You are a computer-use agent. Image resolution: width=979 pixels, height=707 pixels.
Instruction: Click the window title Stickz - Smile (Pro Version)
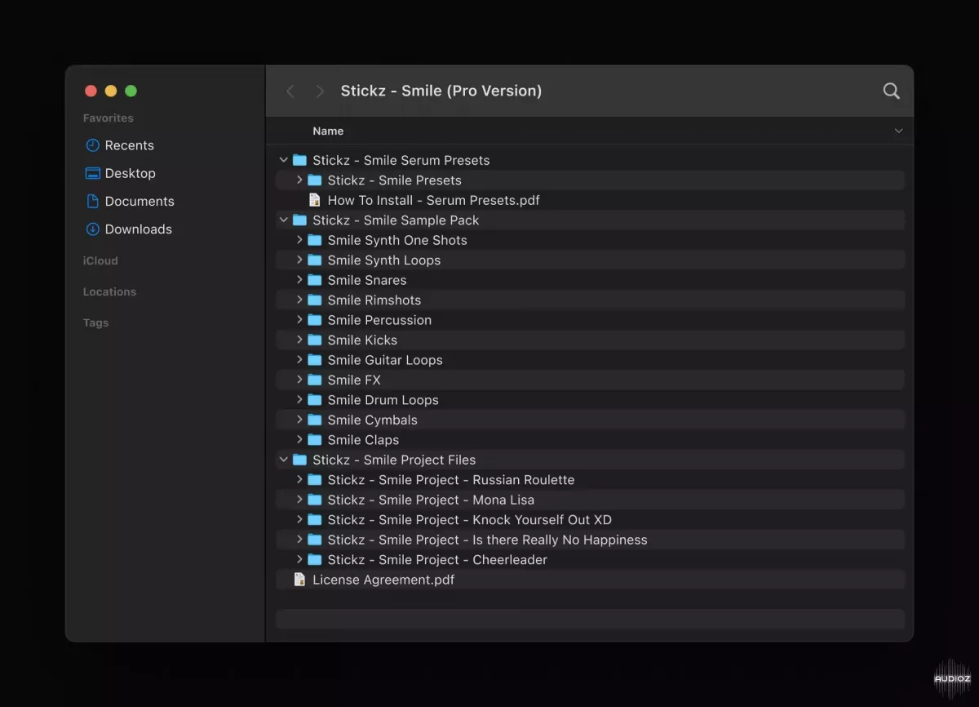[441, 91]
